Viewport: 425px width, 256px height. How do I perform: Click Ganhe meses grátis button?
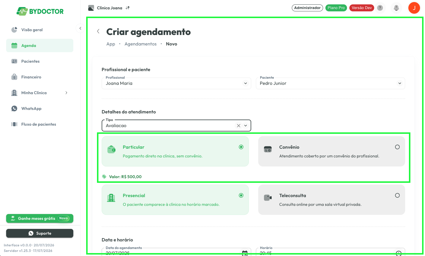click(40, 218)
